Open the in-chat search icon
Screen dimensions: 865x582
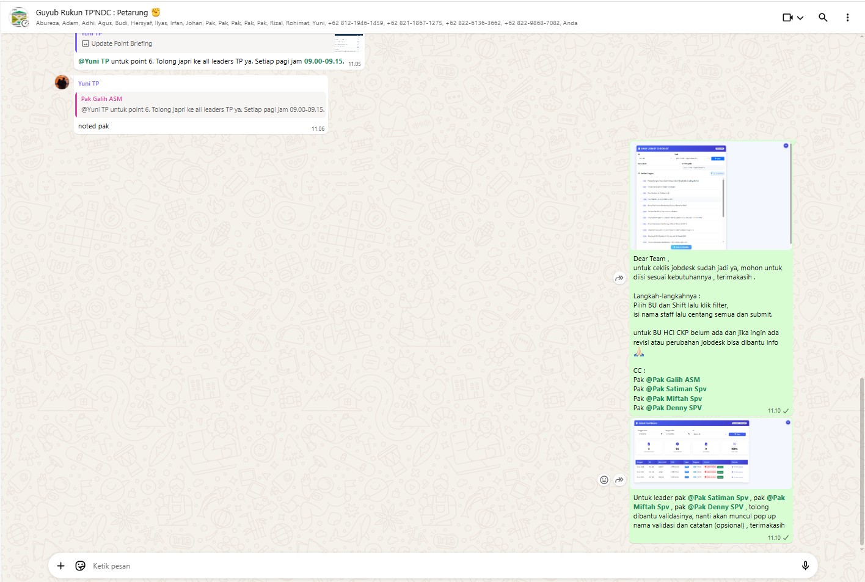[823, 17]
